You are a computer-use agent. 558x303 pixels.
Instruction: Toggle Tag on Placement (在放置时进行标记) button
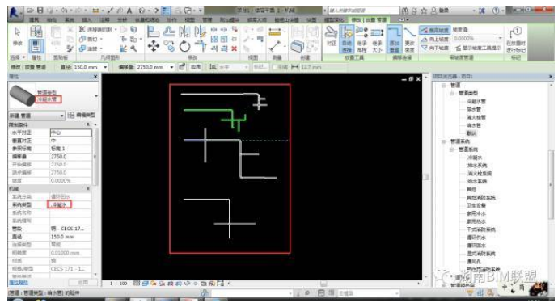(x=516, y=40)
